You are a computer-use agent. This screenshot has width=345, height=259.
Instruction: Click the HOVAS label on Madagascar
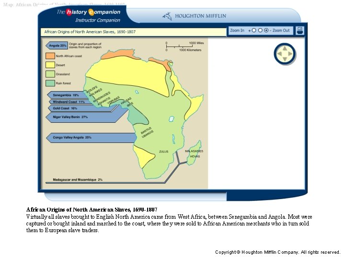[x=195, y=156]
